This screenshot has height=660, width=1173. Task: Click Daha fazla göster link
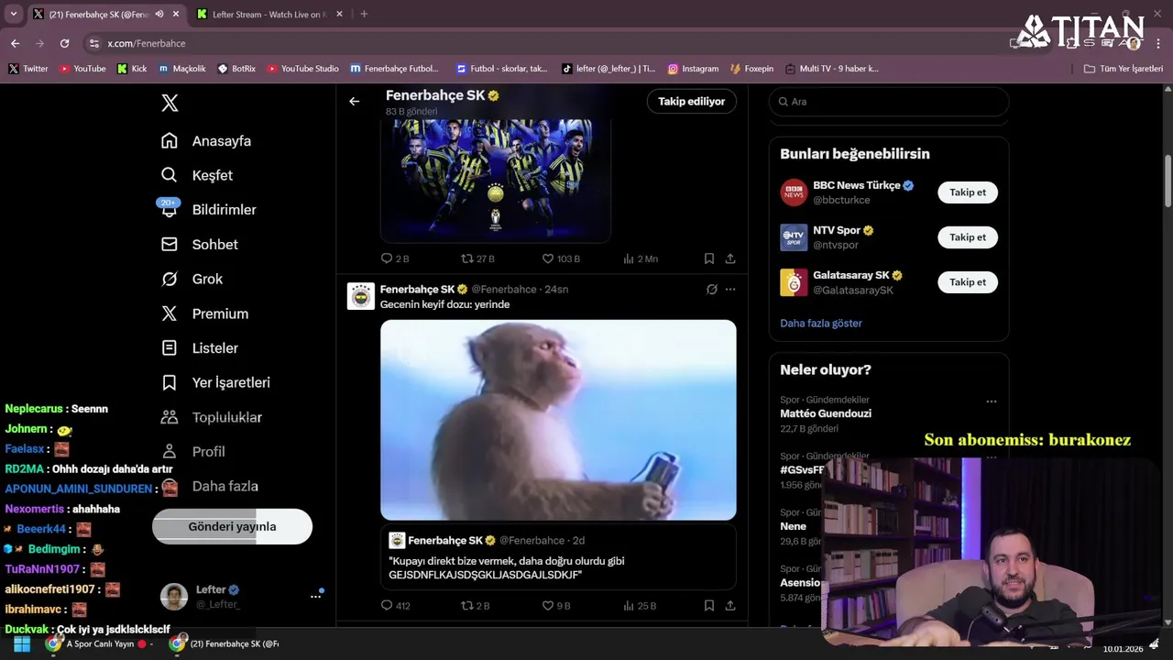(x=821, y=324)
